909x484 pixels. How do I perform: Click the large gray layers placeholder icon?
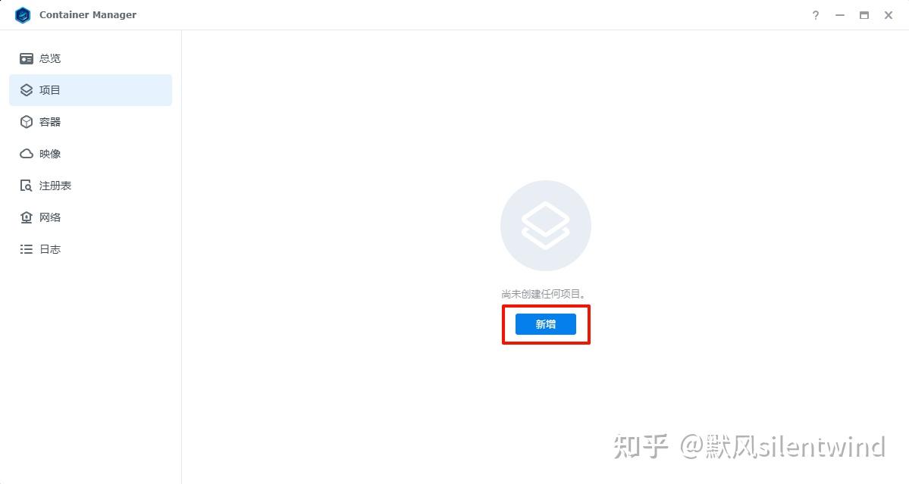click(546, 226)
